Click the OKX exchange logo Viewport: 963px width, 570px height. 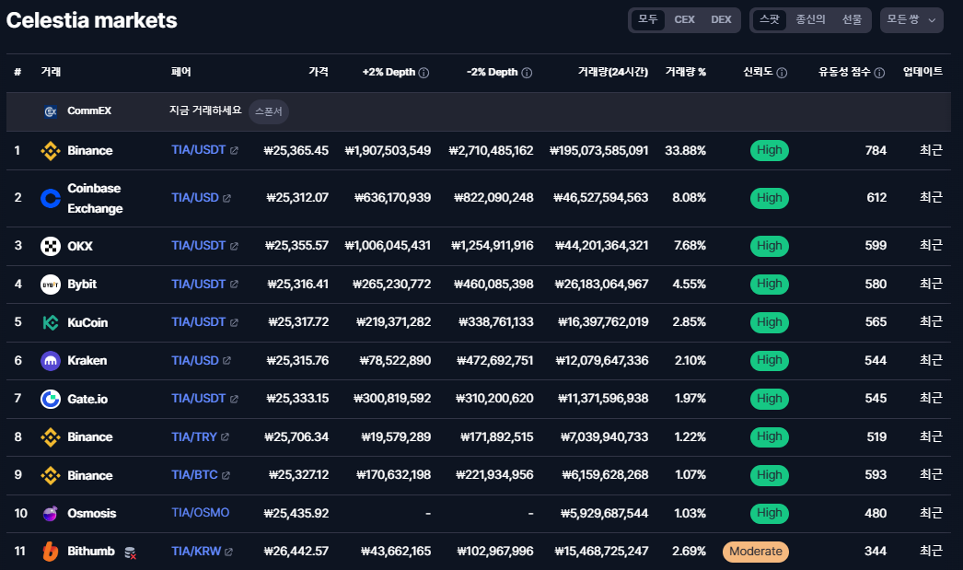point(51,246)
